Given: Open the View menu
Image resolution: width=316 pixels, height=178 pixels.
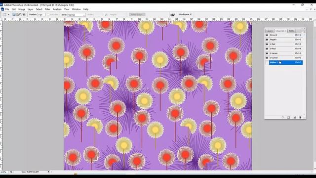Looking at the screenshot, I should coord(67,9).
